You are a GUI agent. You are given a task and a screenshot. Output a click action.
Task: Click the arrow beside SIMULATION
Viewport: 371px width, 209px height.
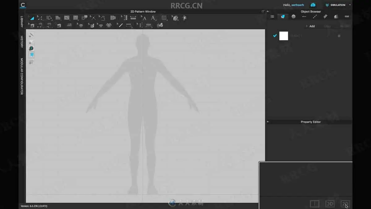tap(350, 5)
